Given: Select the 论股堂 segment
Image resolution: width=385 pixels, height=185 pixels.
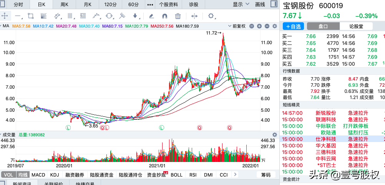Looking at the screenshot, I should [356, 26].
